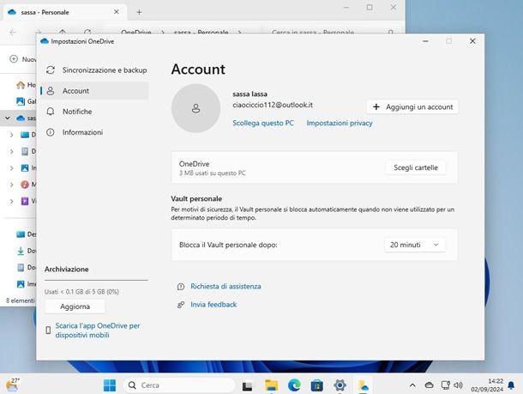Open the 20 minuti vault lock dropdown
523x394 pixels.
pos(415,245)
